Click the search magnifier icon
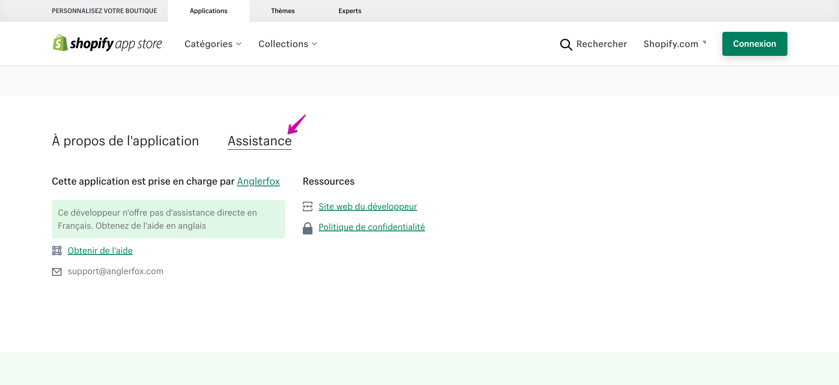This screenshot has height=385, width=839. coord(566,45)
